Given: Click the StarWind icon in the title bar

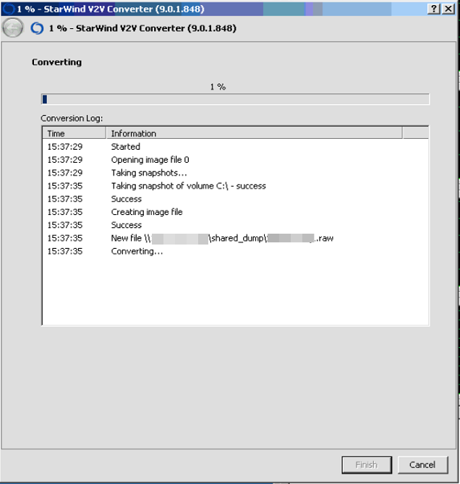Looking at the screenshot, I should (8, 9).
